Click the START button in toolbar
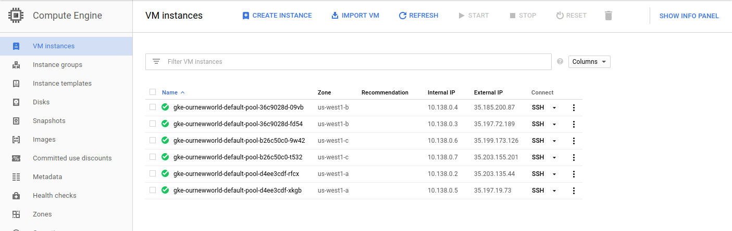The height and width of the screenshot is (231, 732). (474, 16)
